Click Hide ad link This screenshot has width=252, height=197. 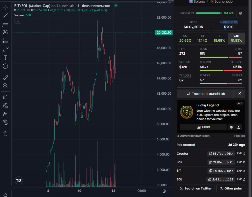(240, 136)
